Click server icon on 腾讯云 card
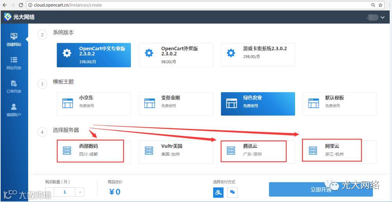 231,151
